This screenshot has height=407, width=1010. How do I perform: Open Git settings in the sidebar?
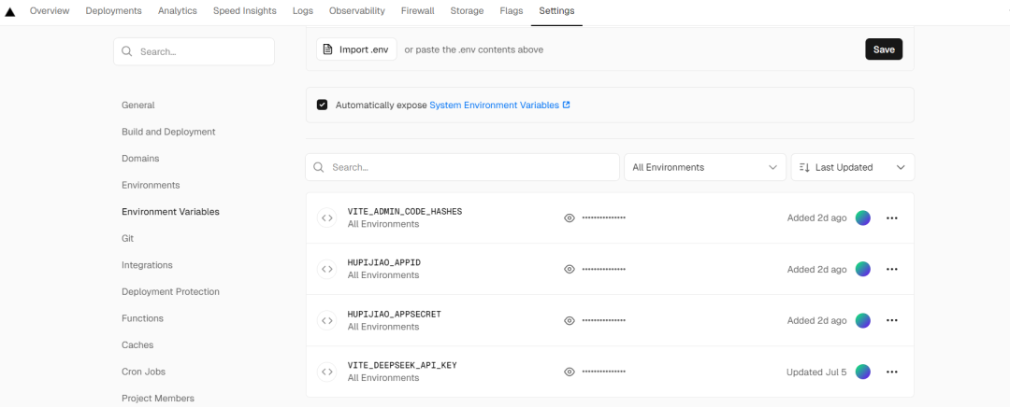tap(127, 239)
